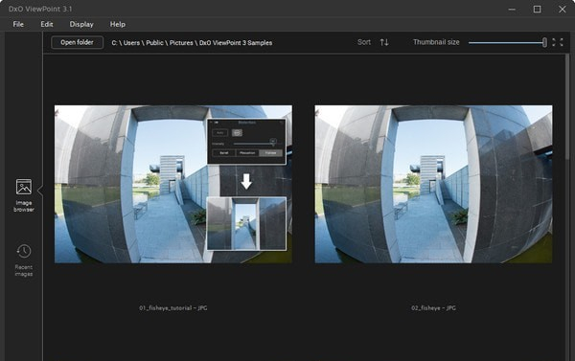Click the Thumbnail size slider handle
575x361 pixels.
[544, 42]
